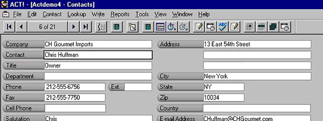The height and width of the screenshot is (121, 323).
Task: Open the single-cell highlighted calendar grid icon
Action: (x=249, y=27)
